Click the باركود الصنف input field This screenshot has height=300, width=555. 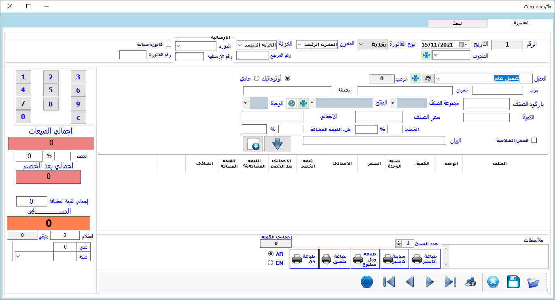coord(486,104)
